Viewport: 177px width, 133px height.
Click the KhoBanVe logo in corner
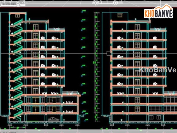click(158, 11)
